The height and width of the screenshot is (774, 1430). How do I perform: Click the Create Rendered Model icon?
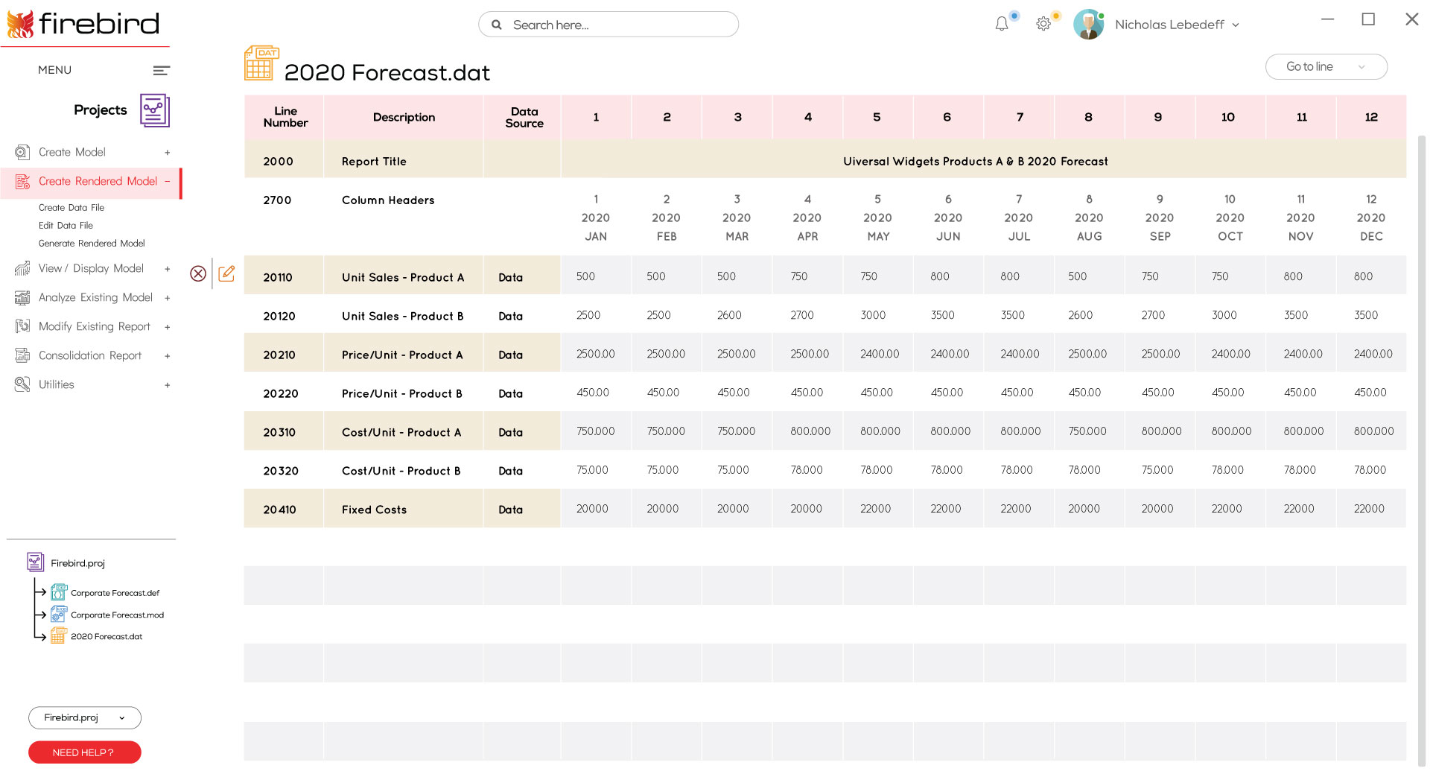coord(23,181)
